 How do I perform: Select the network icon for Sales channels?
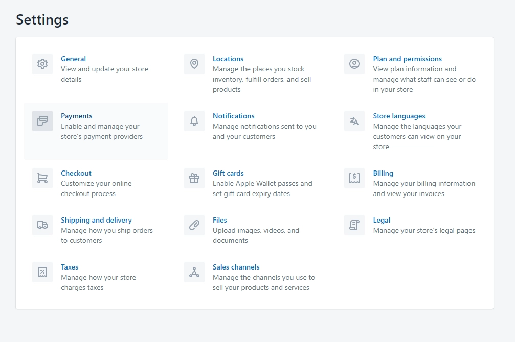pos(194,272)
